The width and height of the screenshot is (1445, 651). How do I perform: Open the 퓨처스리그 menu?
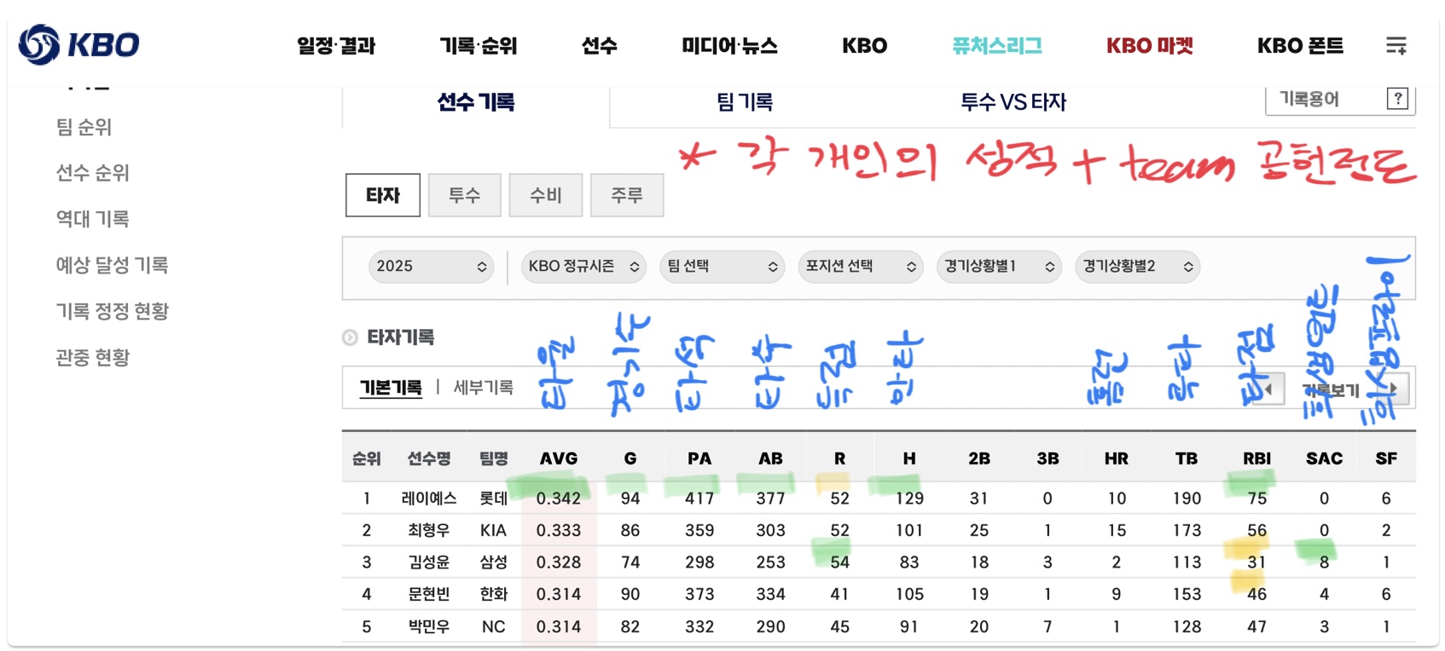click(997, 46)
